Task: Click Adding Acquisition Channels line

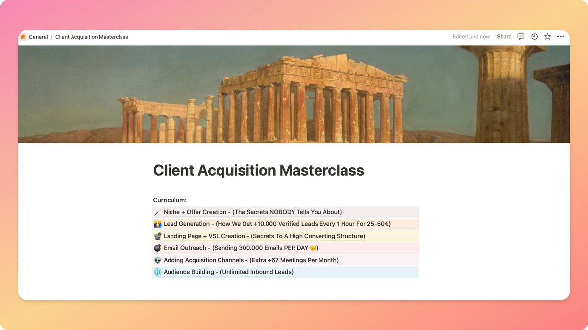Action: tap(251, 260)
